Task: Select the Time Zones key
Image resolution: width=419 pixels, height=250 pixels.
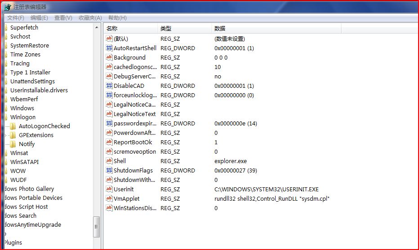Action: pos(25,54)
